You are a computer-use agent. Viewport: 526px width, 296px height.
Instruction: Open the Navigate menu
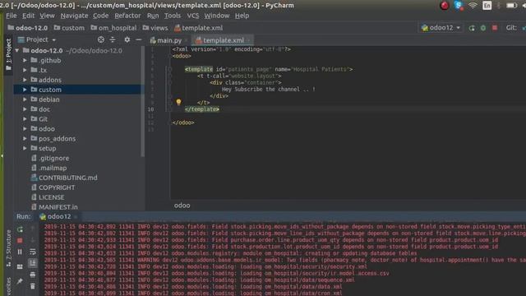(74, 16)
